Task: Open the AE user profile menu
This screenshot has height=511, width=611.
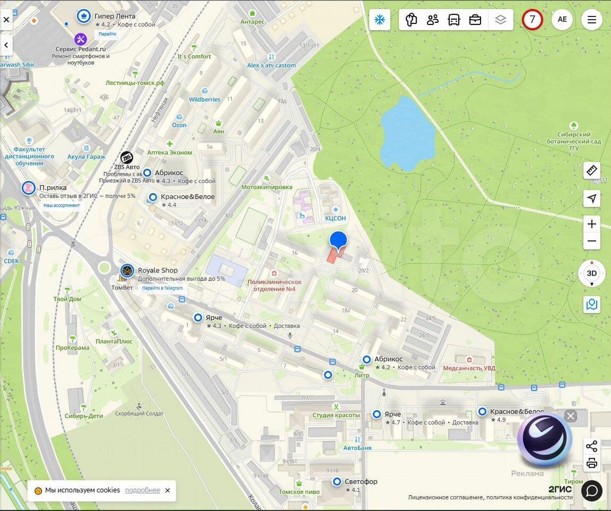Action: click(x=562, y=20)
